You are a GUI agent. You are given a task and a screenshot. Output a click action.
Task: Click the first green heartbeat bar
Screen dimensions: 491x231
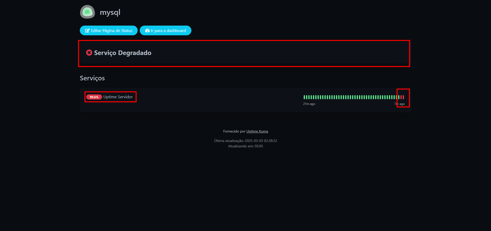point(304,97)
